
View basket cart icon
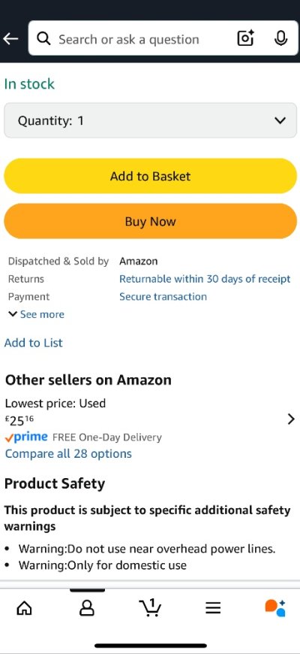pos(150,607)
